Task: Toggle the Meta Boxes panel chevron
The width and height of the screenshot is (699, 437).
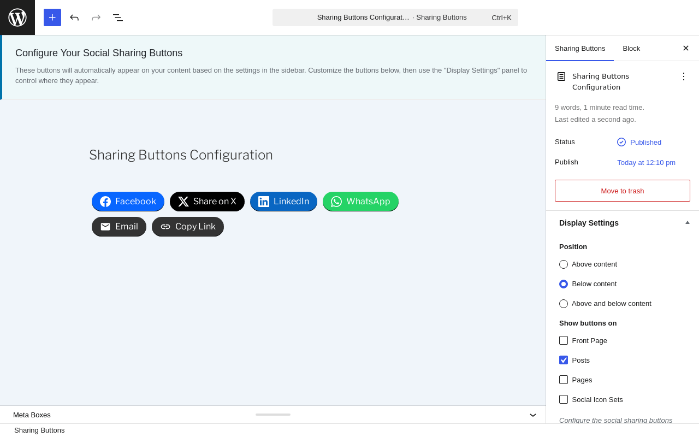Action: 533,415
